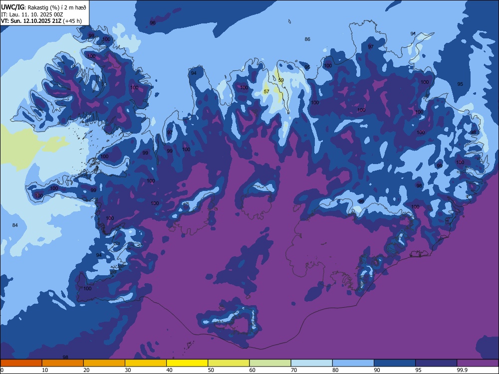The width and height of the screenshot is (499, 374).
Task: Click the legend label '30'
Action: [x=128, y=370]
